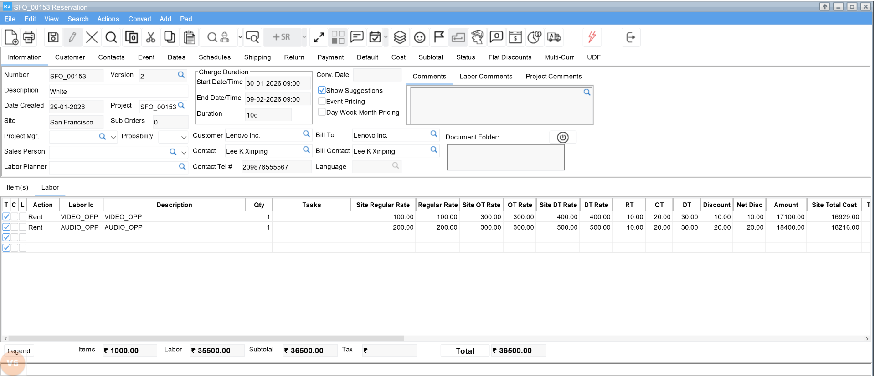Expand the Project Mgr. dropdown arrow
The image size is (875, 376).
tap(113, 137)
